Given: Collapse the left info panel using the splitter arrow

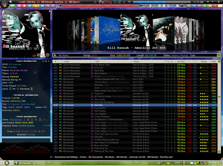Looking at the screenshot, I should [x=51, y=104].
